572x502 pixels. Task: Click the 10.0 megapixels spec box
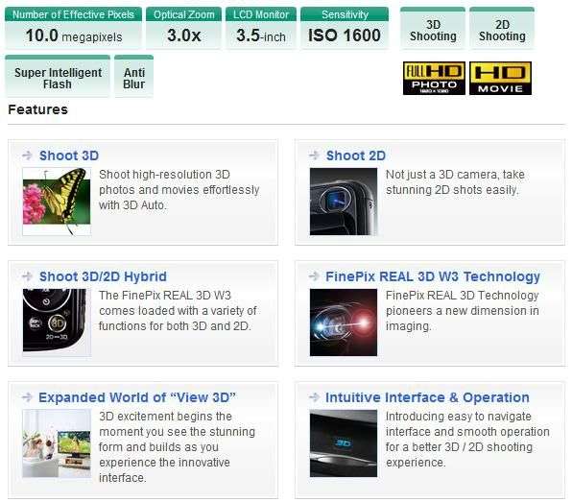pyautogui.click(x=73, y=28)
